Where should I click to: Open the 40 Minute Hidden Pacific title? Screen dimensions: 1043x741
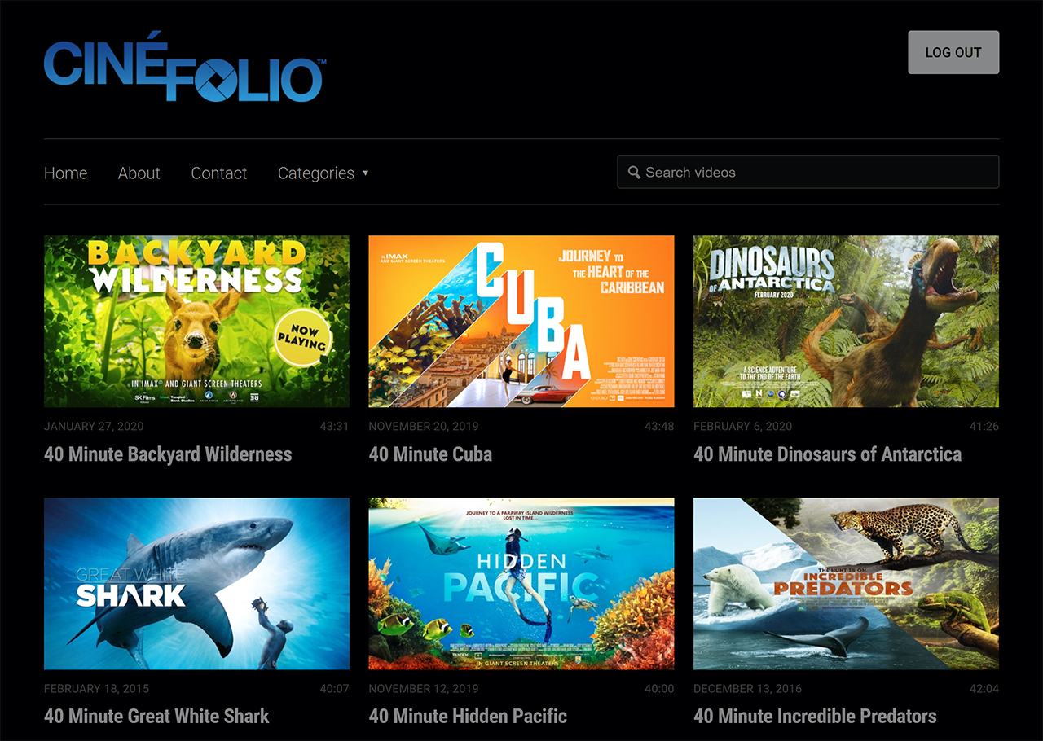(468, 717)
